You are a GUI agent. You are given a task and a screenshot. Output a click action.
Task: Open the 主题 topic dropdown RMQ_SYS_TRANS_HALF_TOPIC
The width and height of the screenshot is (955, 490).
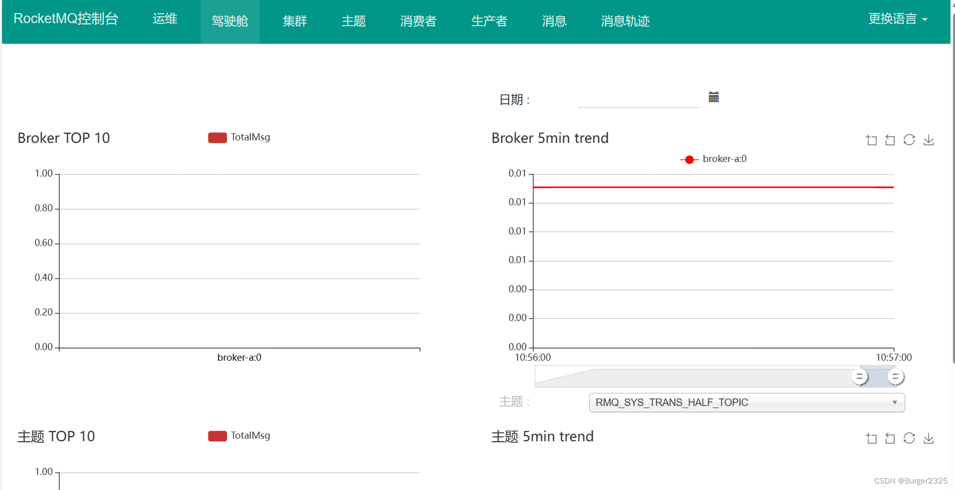coord(747,402)
